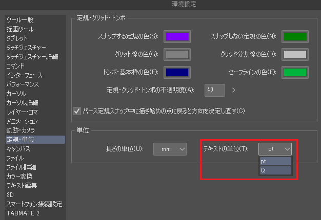Open the タブレット settings category

[x=17, y=38]
